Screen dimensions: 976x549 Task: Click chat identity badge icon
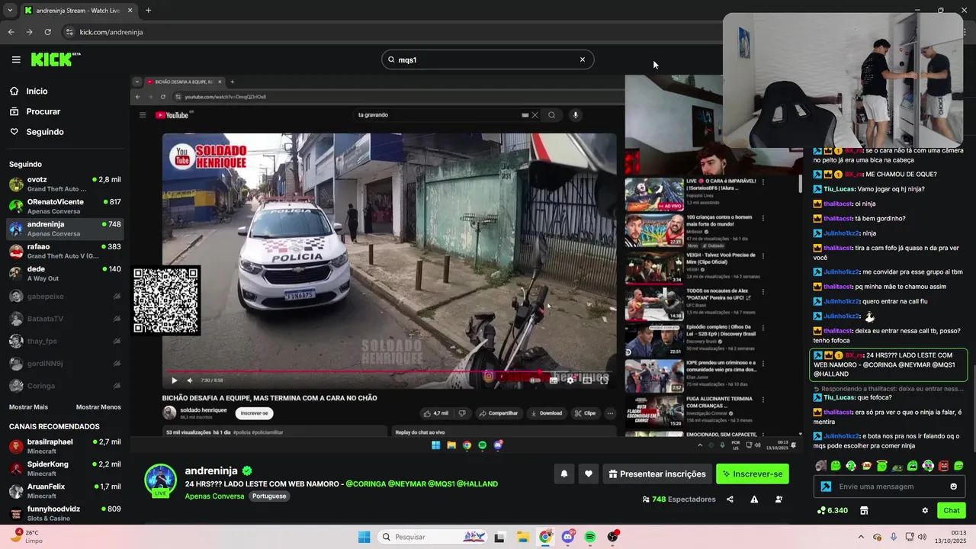pyautogui.click(x=826, y=486)
